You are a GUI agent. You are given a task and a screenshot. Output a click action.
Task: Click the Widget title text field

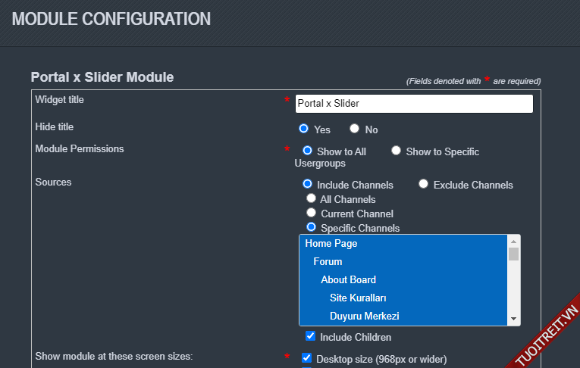413,104
